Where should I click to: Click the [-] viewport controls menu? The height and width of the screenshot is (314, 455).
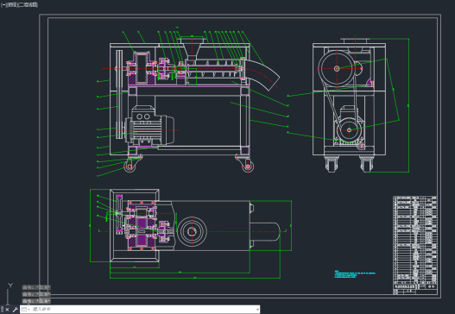[x=3, y=5]
